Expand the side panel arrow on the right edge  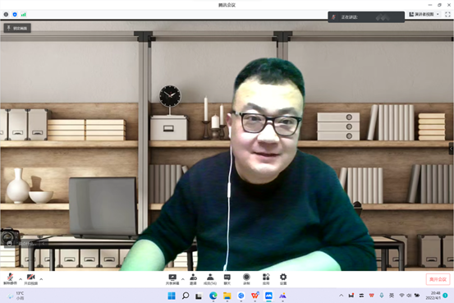click(x=451, y=149)
